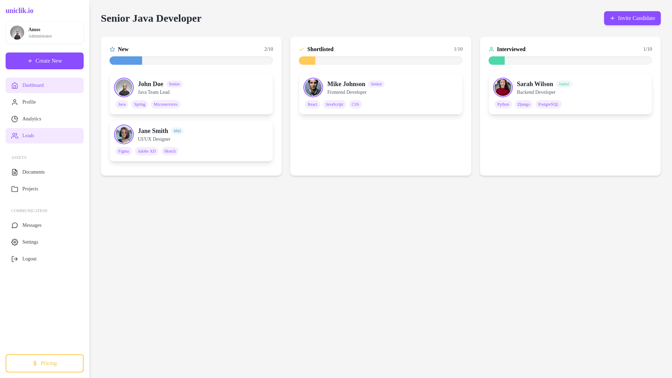Click the Dashboard home icon
The width and height of the screenshot is (672, 378).
[x=15, y=85]
